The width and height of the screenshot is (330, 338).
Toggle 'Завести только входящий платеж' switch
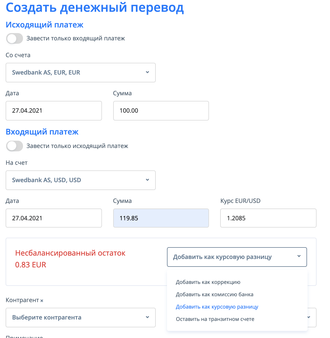point(15,39)
